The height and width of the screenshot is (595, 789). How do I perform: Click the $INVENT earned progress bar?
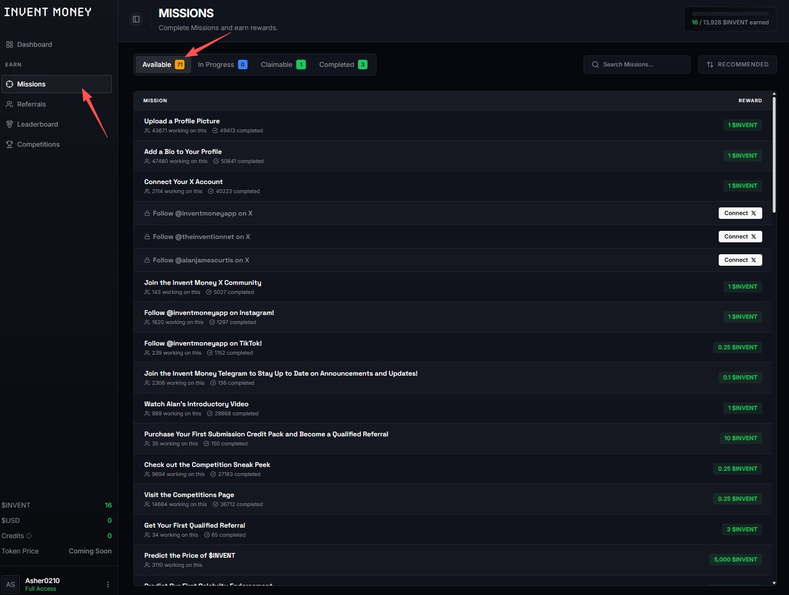730,14
